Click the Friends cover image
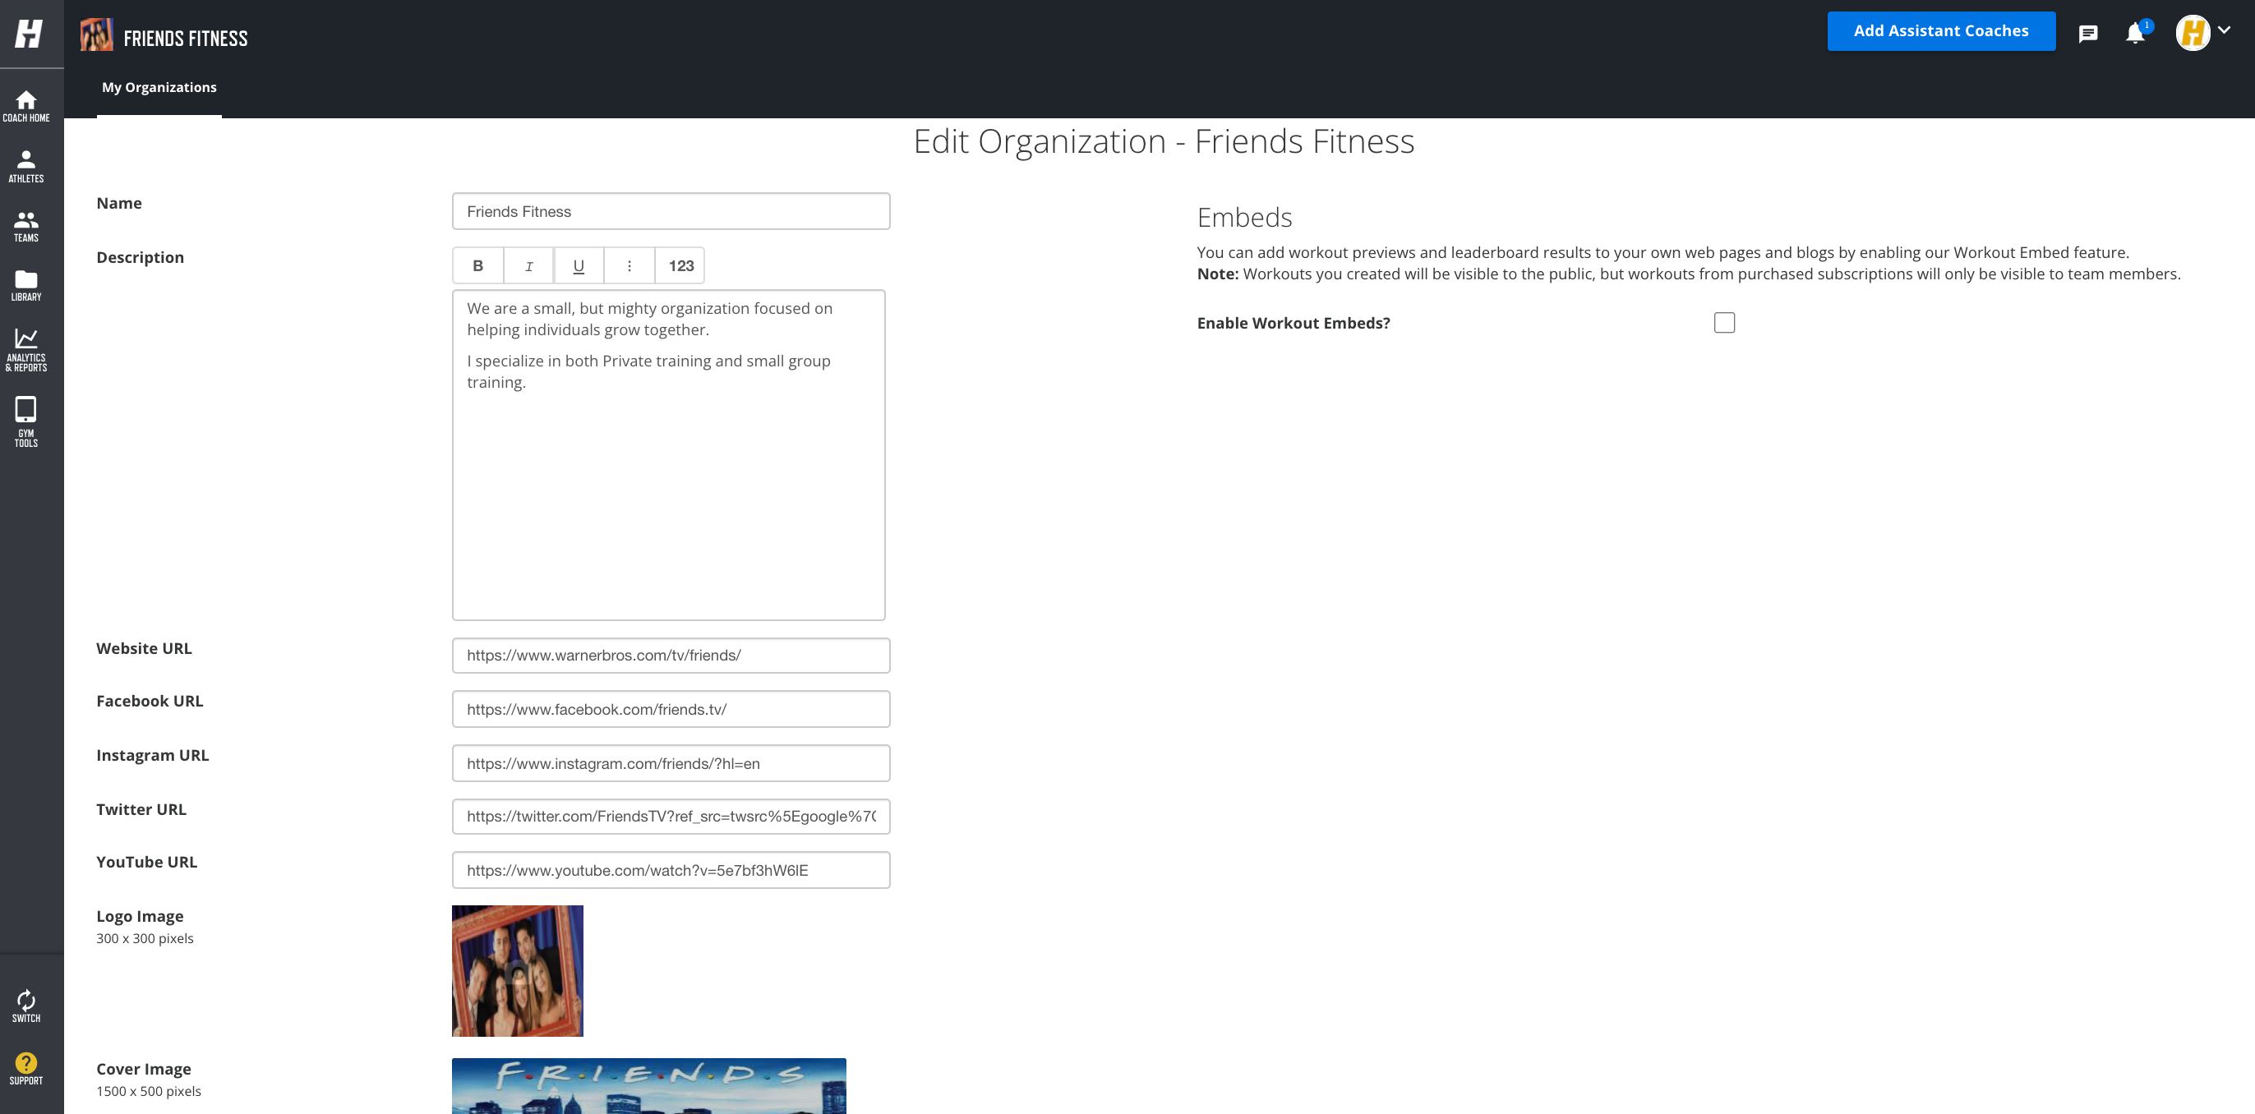 [x=648, y=1086]
